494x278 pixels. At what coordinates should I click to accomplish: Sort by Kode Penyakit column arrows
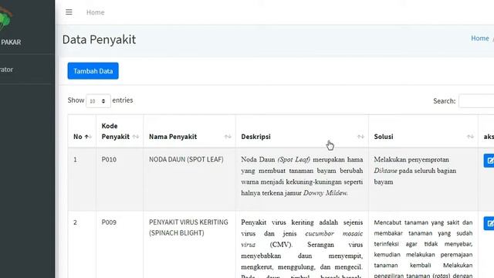(x=136, y=137)
